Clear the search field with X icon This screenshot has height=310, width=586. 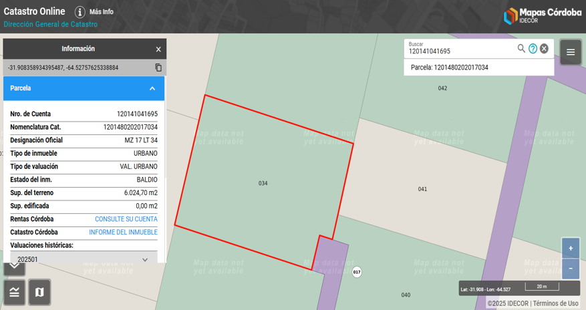coord(544,49)
